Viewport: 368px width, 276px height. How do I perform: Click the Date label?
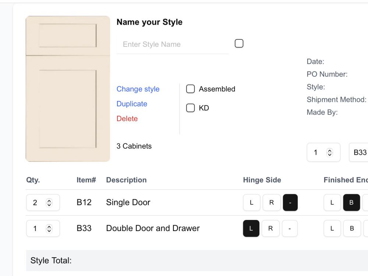315,62
